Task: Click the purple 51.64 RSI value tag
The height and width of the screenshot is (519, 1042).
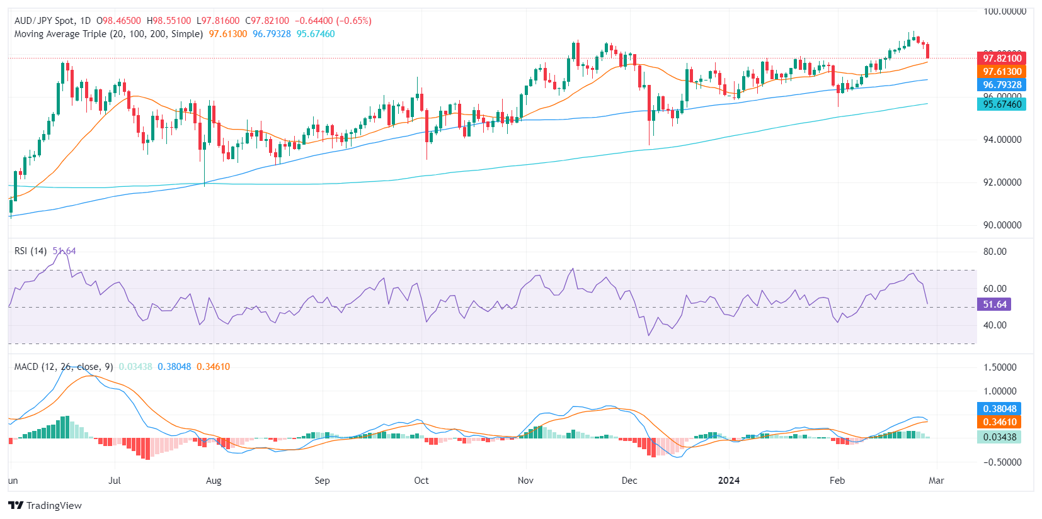Action: (x=994, y=304)
